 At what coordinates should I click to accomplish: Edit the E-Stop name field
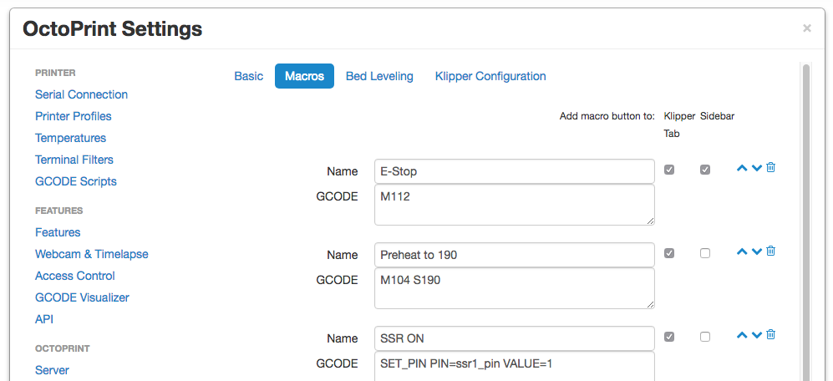pos(514,171)
